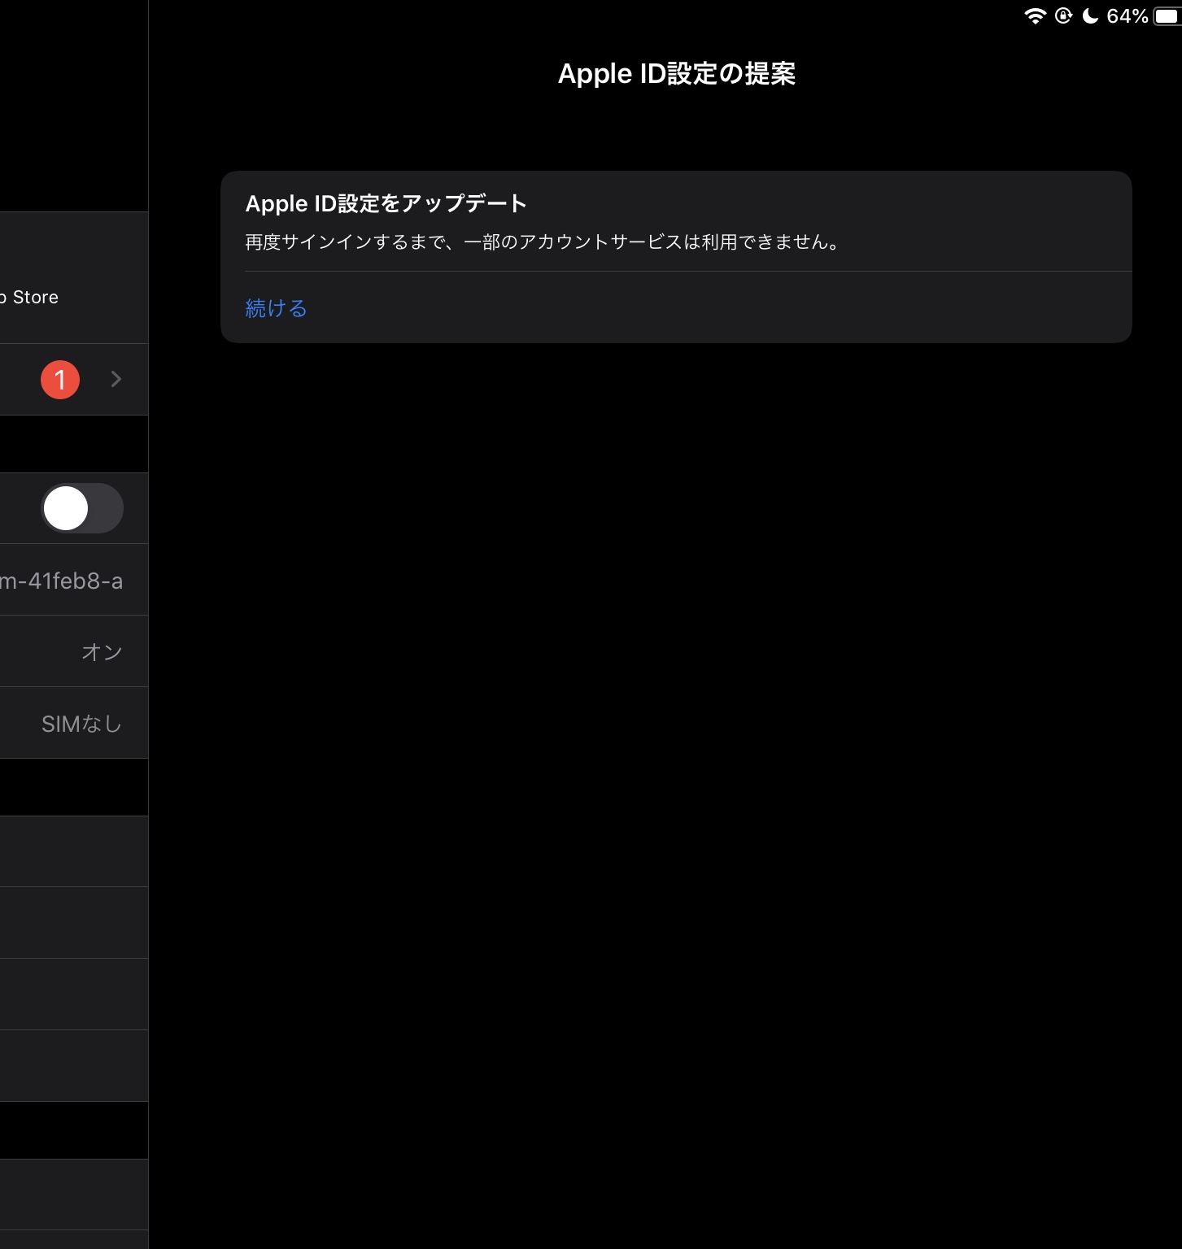Open the Wi-Fi network row ending m-41feb8-a
The width and height of the screenshot is (1182, 1249).
tap(74, 580)
